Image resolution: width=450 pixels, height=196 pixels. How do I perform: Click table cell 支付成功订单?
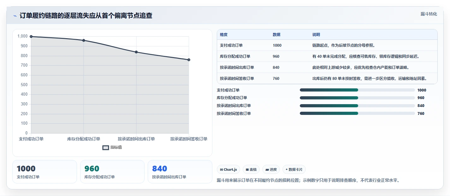click(231, 45)
